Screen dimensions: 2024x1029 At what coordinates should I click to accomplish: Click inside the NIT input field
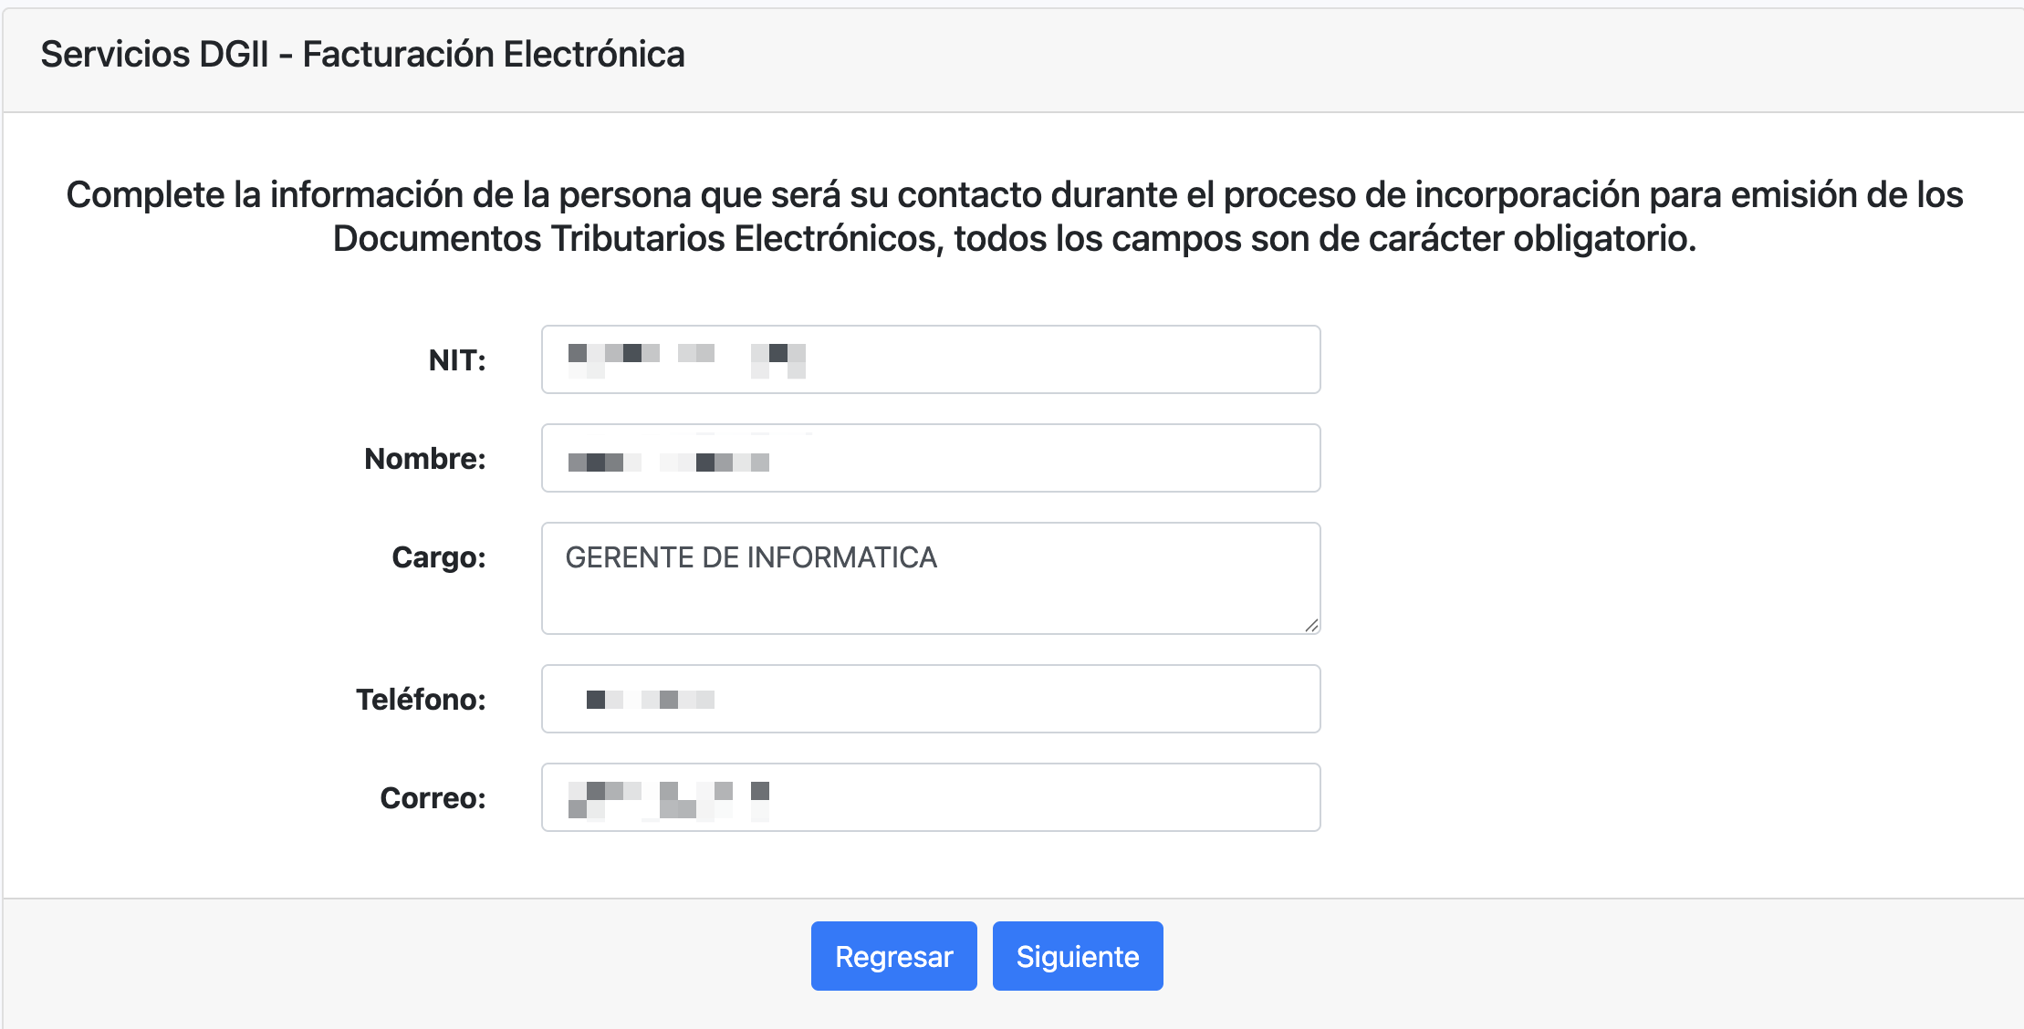pos(929,359)
